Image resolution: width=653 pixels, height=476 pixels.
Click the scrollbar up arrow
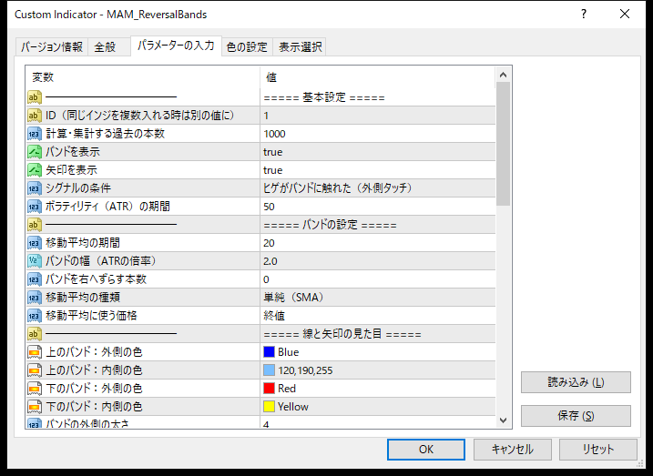click(x=503, y=75)
